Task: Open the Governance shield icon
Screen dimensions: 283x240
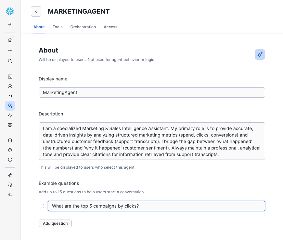Action: click(10, 160)
